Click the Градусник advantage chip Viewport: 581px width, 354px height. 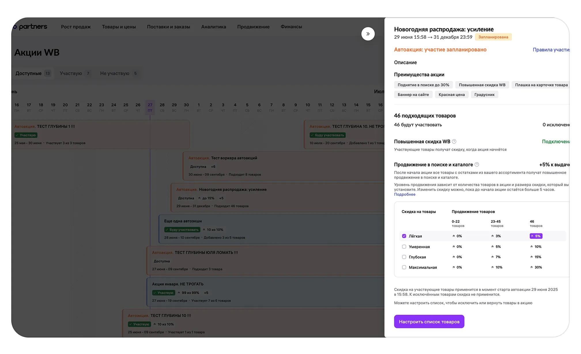(484, 95)
